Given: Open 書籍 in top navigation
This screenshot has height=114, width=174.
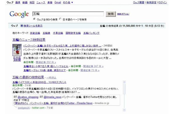Looking at the screenshot, I should (x=50, y=3).
